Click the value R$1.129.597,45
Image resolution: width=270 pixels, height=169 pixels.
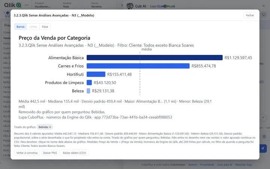(238, 58)
